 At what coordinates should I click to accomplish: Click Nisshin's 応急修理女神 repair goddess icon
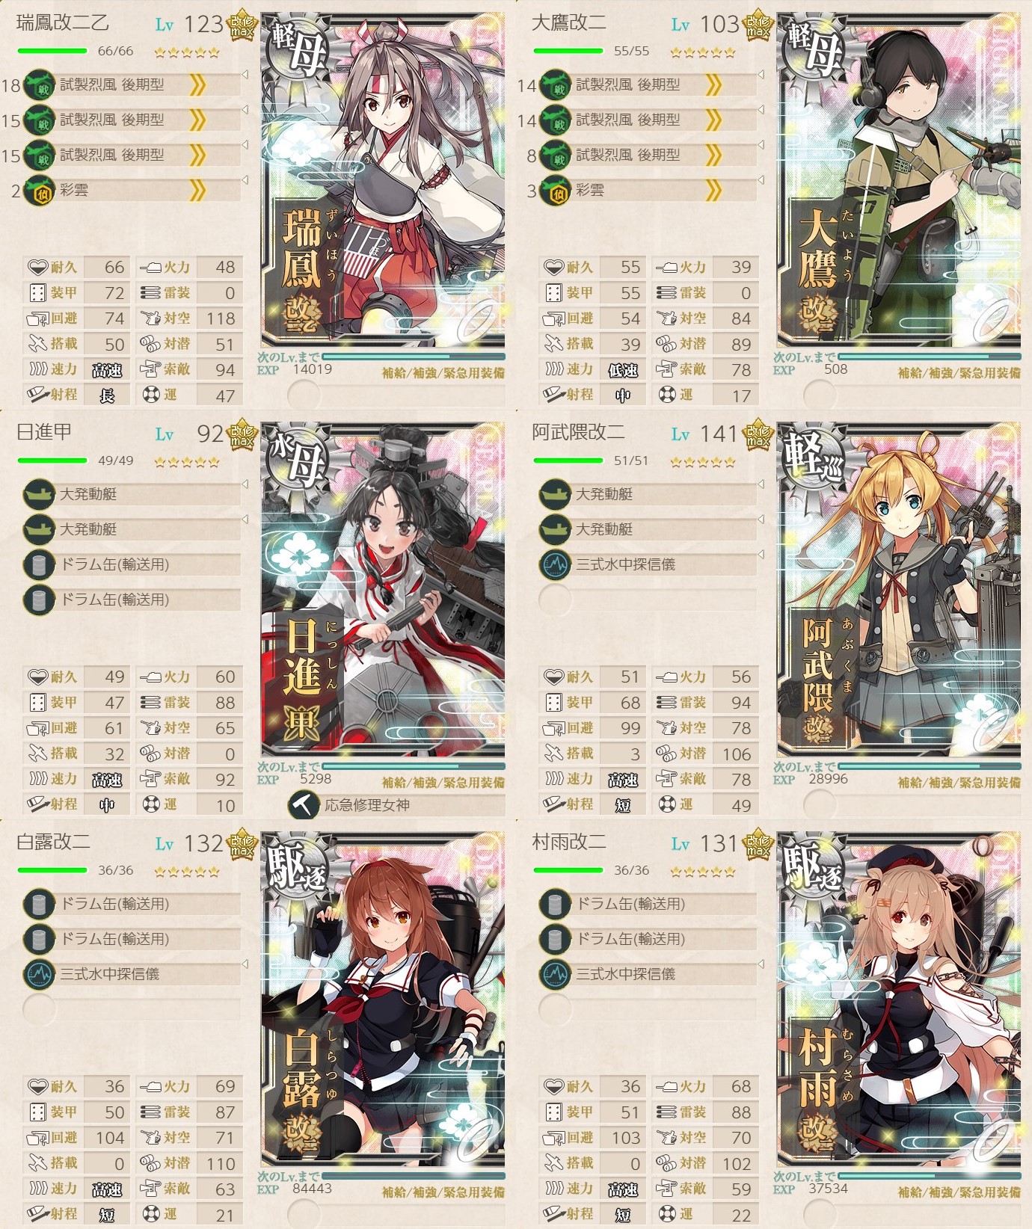(x=303, y=805)
